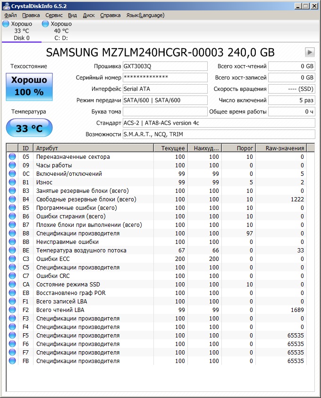Open the Справка menu
Viewport: 321px width, 398px height.
point(110,15)
